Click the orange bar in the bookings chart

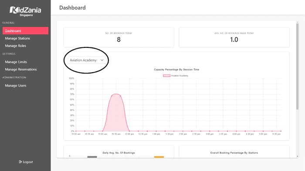pyautogui.click(x=159, y=157)
